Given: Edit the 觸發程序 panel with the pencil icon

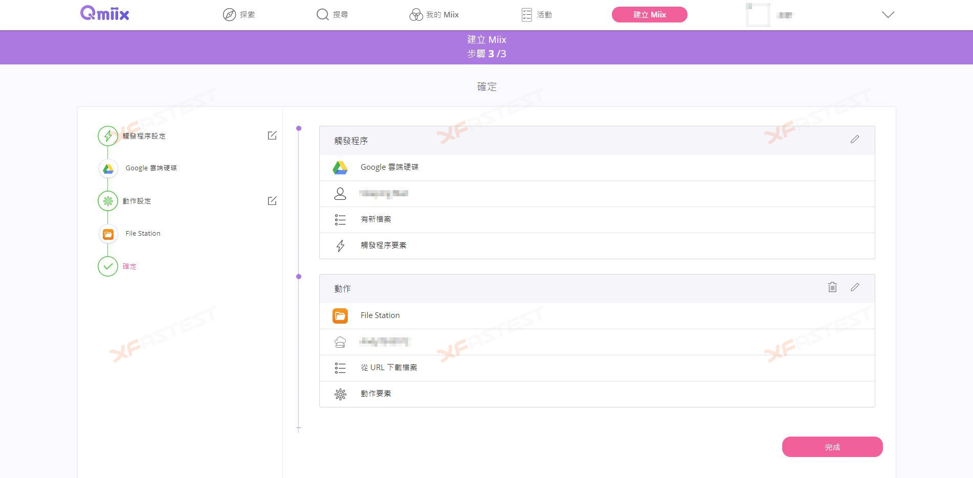Looking at the screenshot, I should pos(855,139).
